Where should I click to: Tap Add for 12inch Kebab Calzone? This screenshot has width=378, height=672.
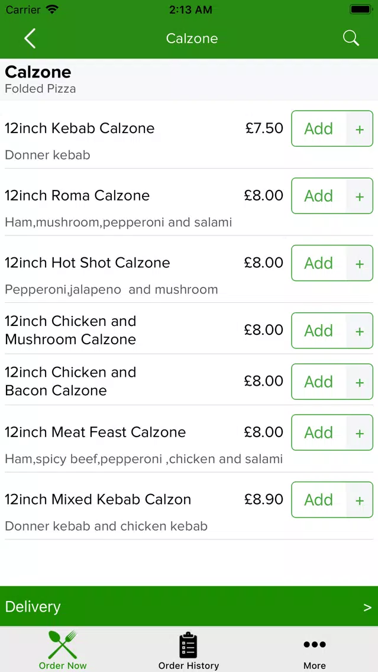318,128
